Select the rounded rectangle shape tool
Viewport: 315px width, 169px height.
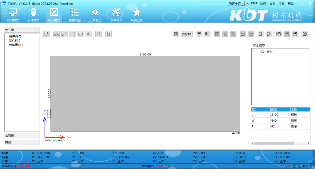pos(81,34)
